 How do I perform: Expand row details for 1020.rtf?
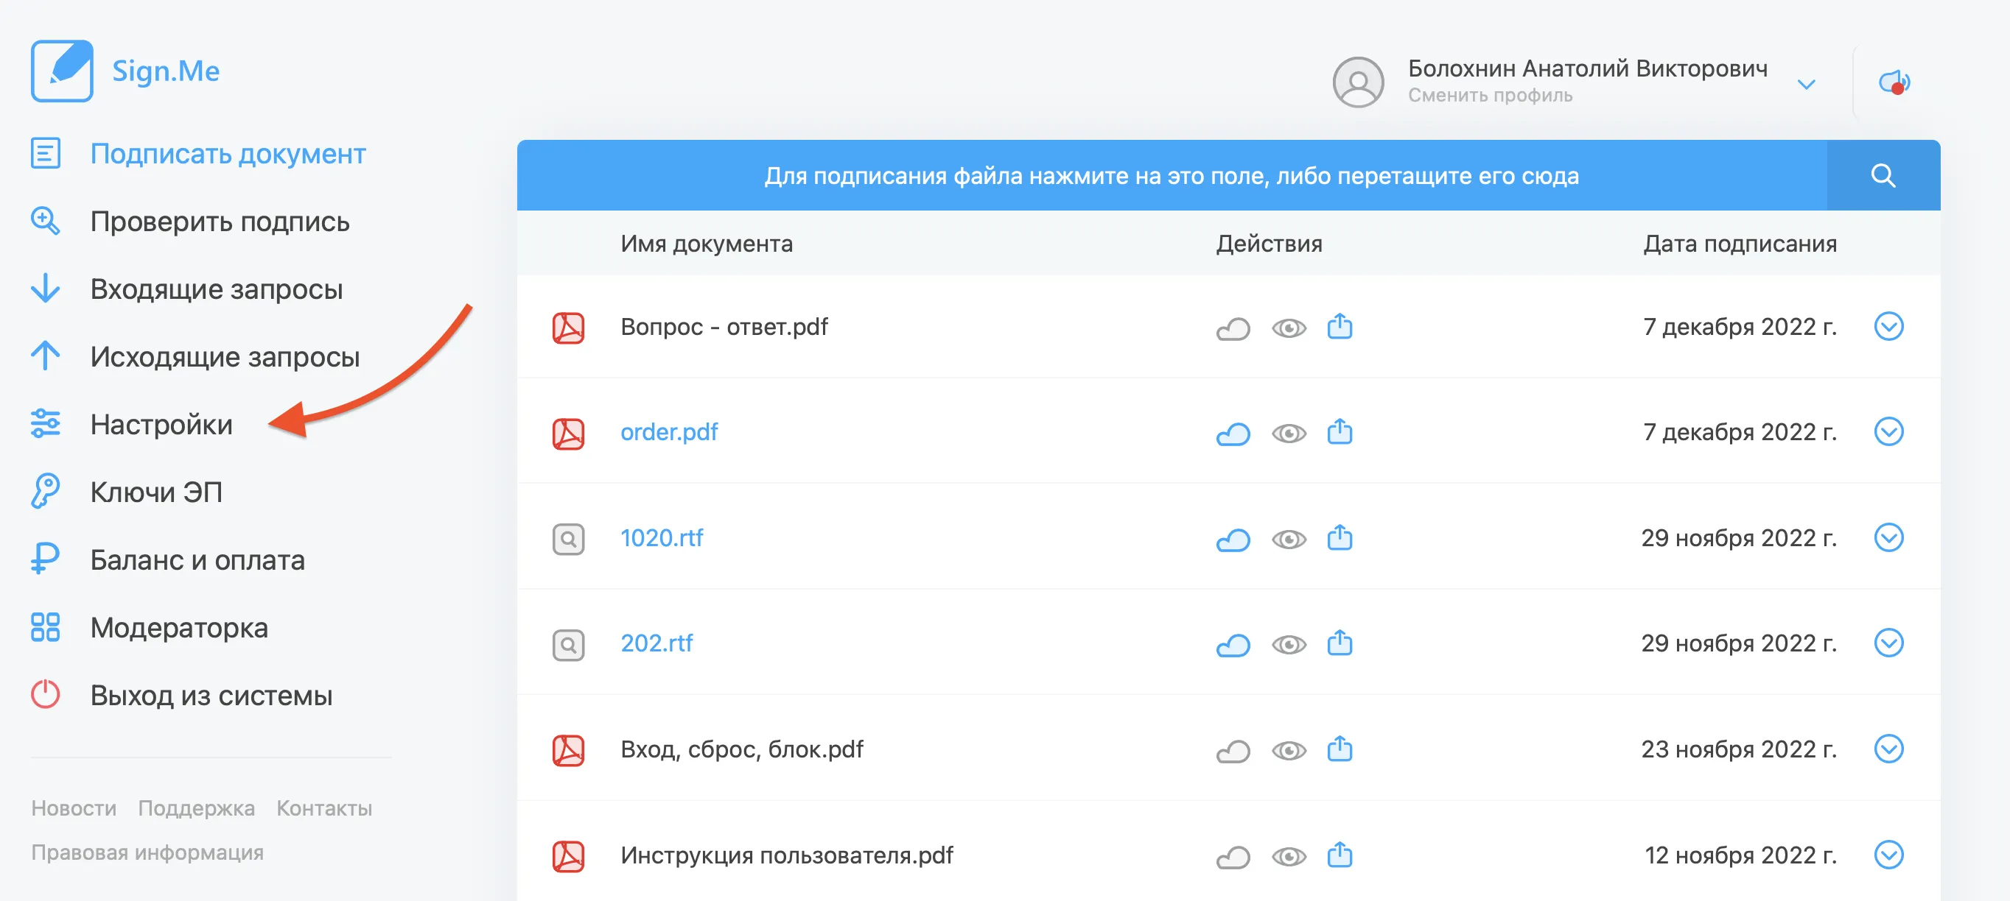pos(1888,537)
